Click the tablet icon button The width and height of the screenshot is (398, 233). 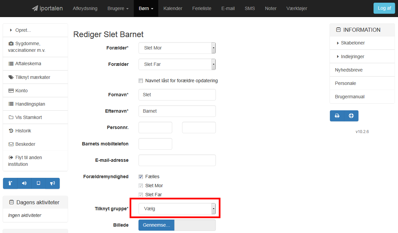[38, 183]
